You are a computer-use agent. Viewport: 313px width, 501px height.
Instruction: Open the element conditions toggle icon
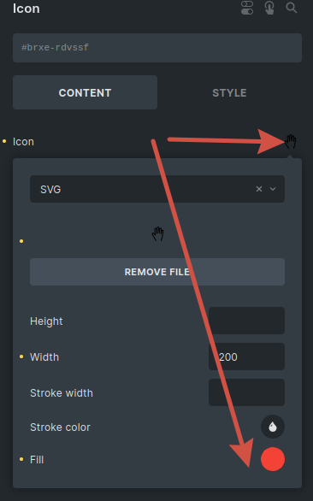coord(247,8)
